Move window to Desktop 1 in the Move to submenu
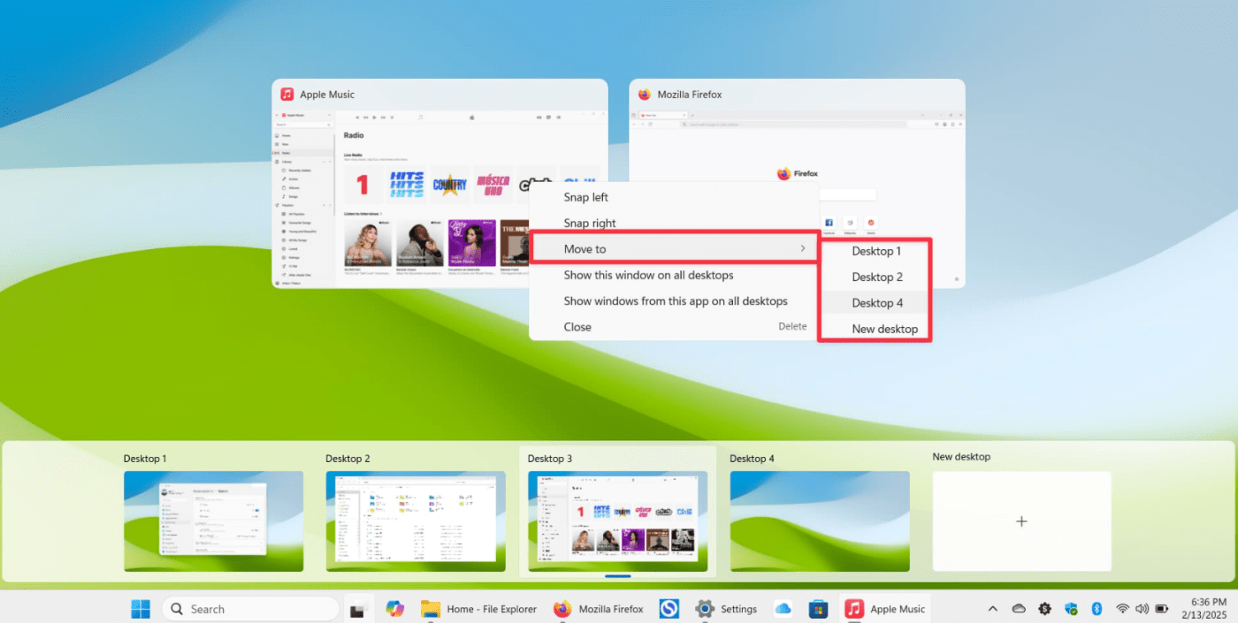The width and height of the screenshot is (1238, 623). (875, 251)
